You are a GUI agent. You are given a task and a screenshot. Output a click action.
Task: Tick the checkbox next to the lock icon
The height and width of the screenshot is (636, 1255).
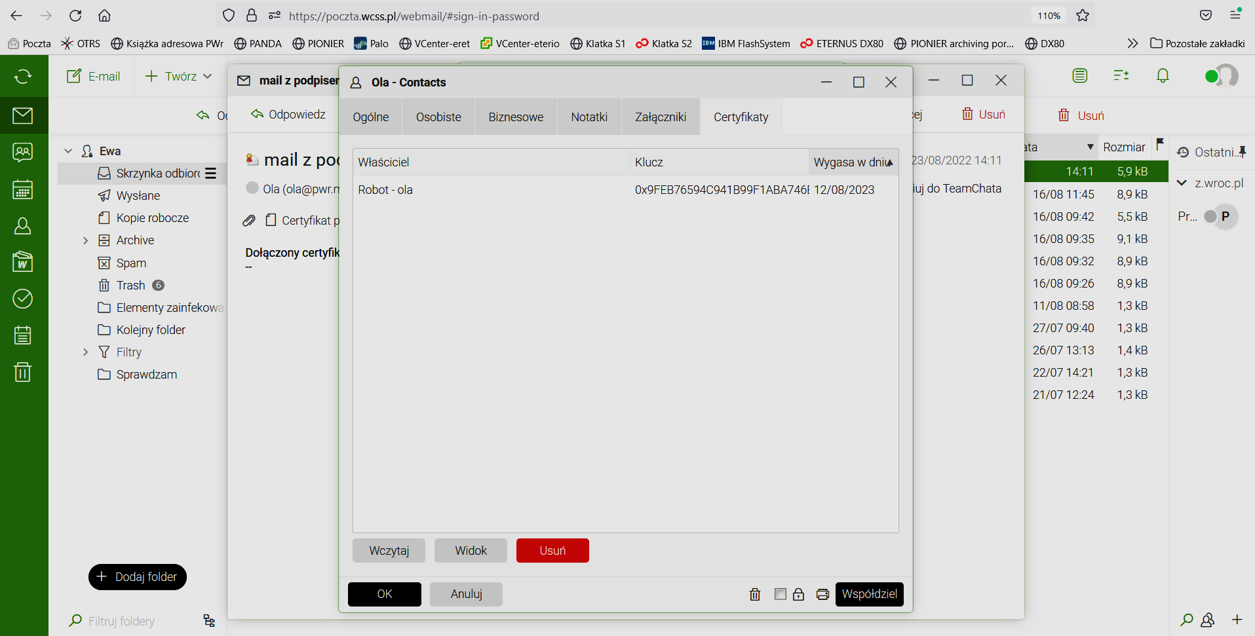click(780, 594)
